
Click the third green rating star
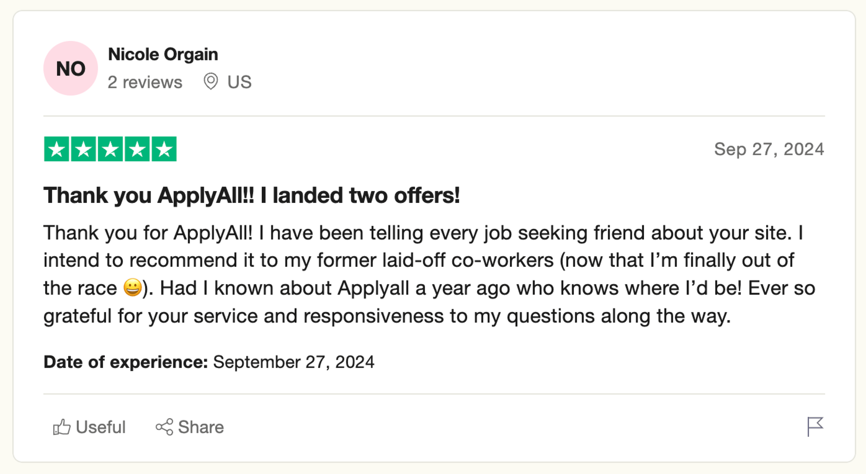(110, 149)
